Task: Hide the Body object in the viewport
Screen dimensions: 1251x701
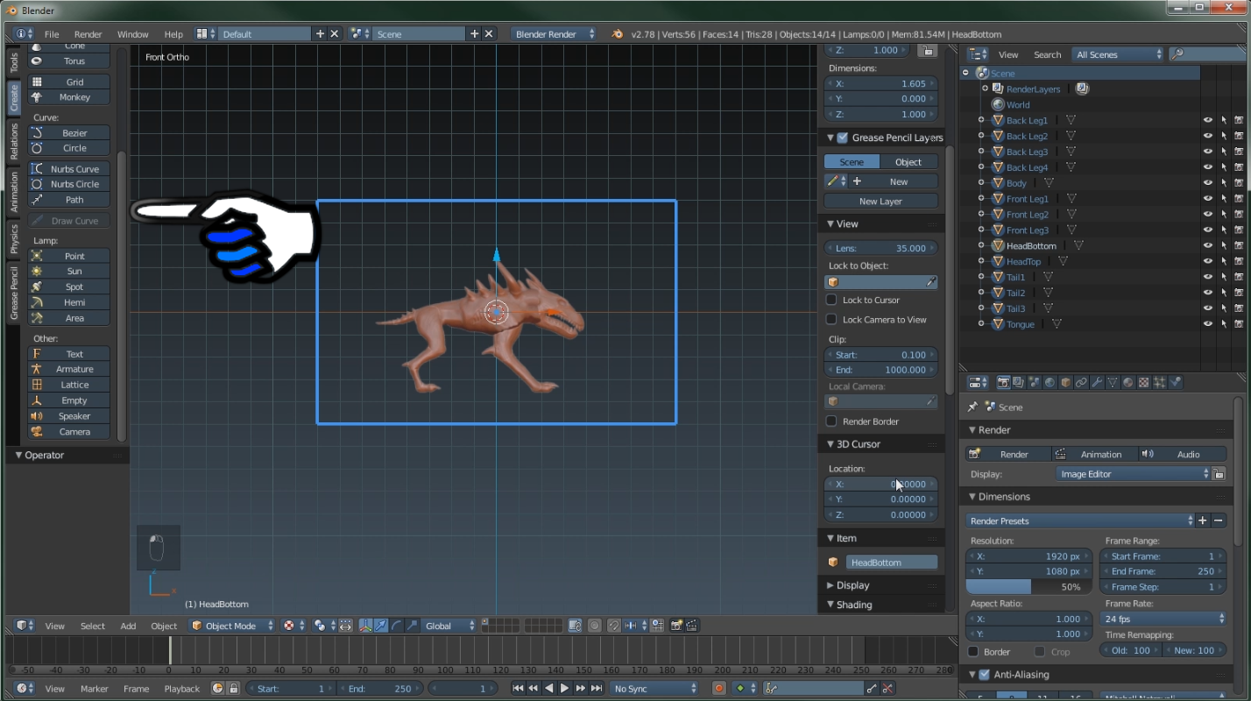Action: coord(1207,183)
